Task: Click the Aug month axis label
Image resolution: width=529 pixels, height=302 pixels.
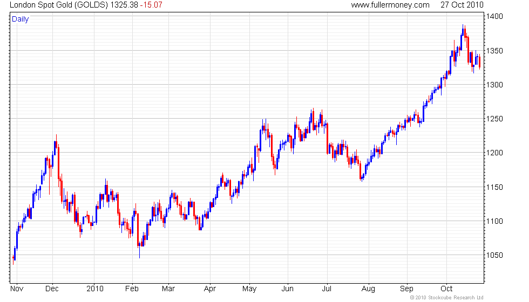Action: click(x=368, y=289)
